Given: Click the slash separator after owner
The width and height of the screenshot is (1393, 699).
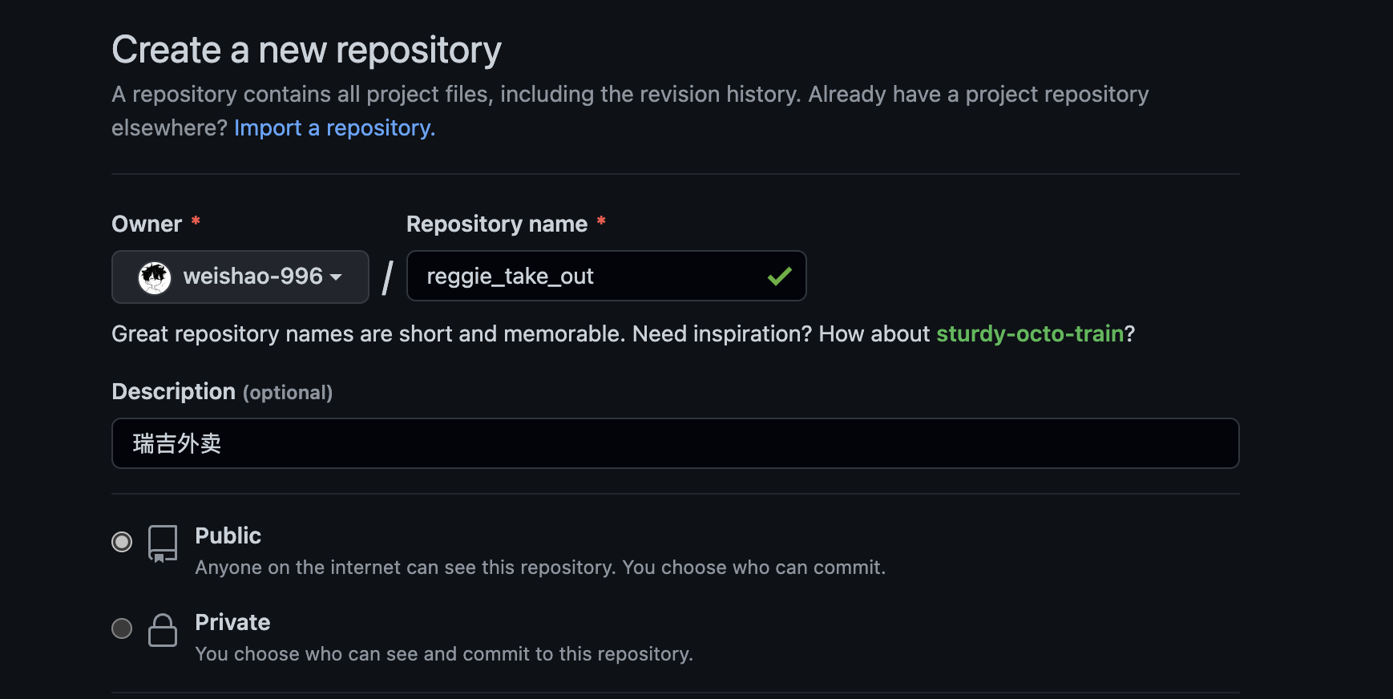Looking at the screenshot, I should click(x=388, y=277).
